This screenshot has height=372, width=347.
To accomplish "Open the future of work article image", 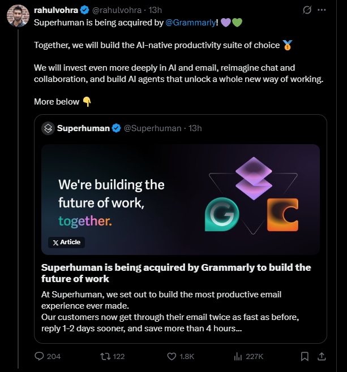I will (180, 199).
